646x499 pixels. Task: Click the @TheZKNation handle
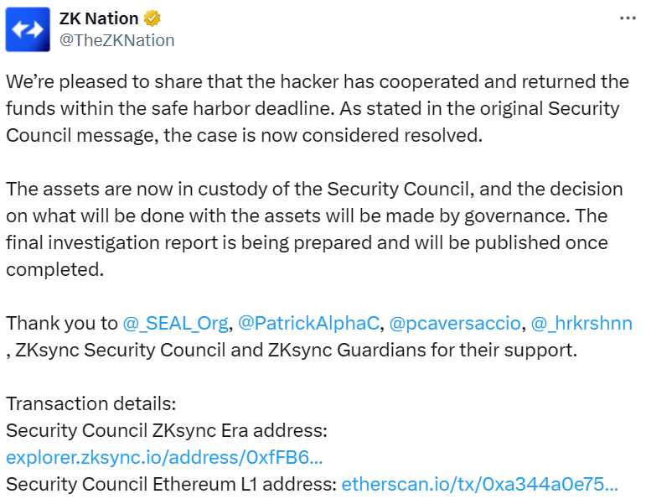[x=116, y=40]
